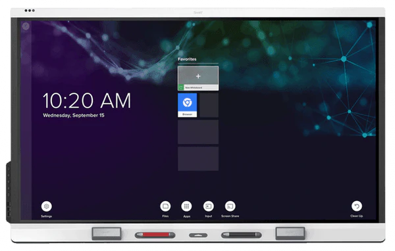This screenshot has height=251, width=395.
Task: Tap the three dots on top bezel
Action: (30, 11)
